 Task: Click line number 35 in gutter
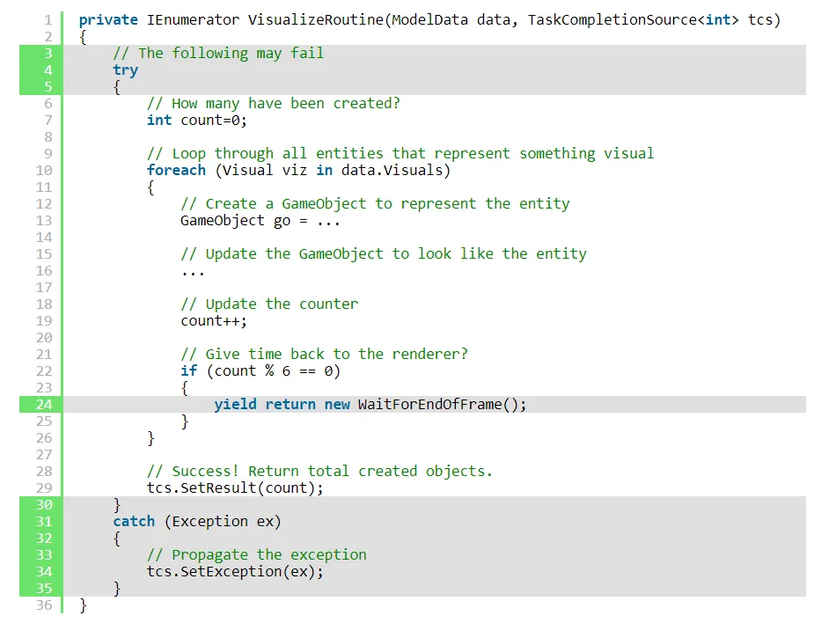(x=44, y=589)
